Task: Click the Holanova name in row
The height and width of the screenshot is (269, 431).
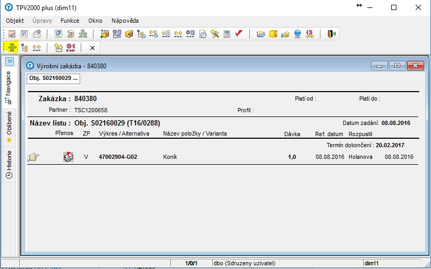Action: point(360,157)
